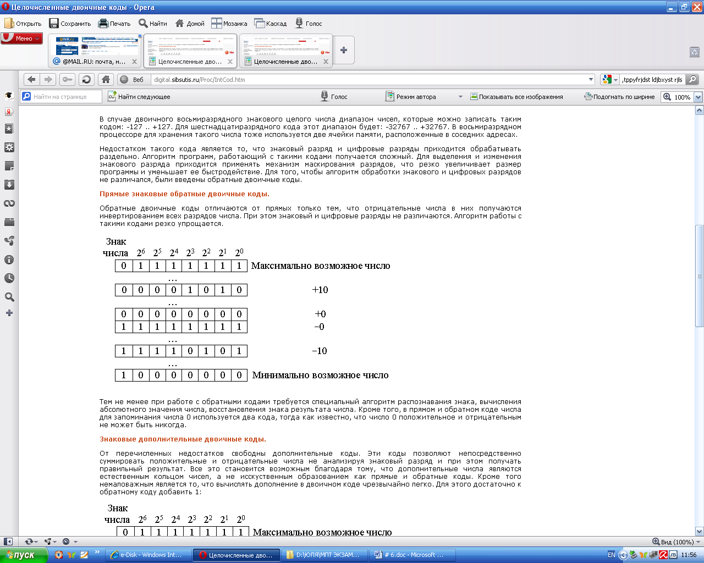The width and height of the screenshot is (704, 563).
Task: Open the graduation cap sidebar panel
Action: click(9, 96)
